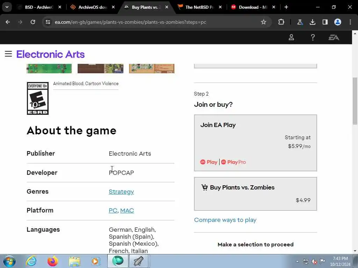Open the second brown rooftop screenshot thumbnail
The image size is (358, 268).
coord(100,68)
